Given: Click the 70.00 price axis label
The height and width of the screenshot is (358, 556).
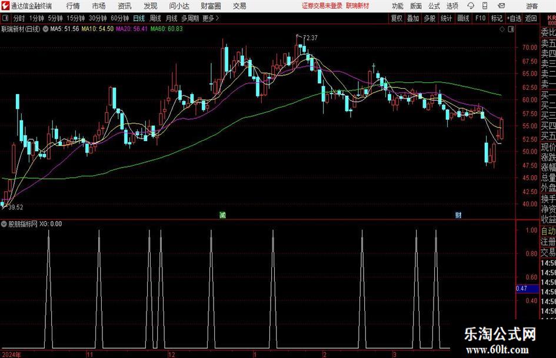Looking at the screenshot, I should pyautogui.click(x=530, y=48).
